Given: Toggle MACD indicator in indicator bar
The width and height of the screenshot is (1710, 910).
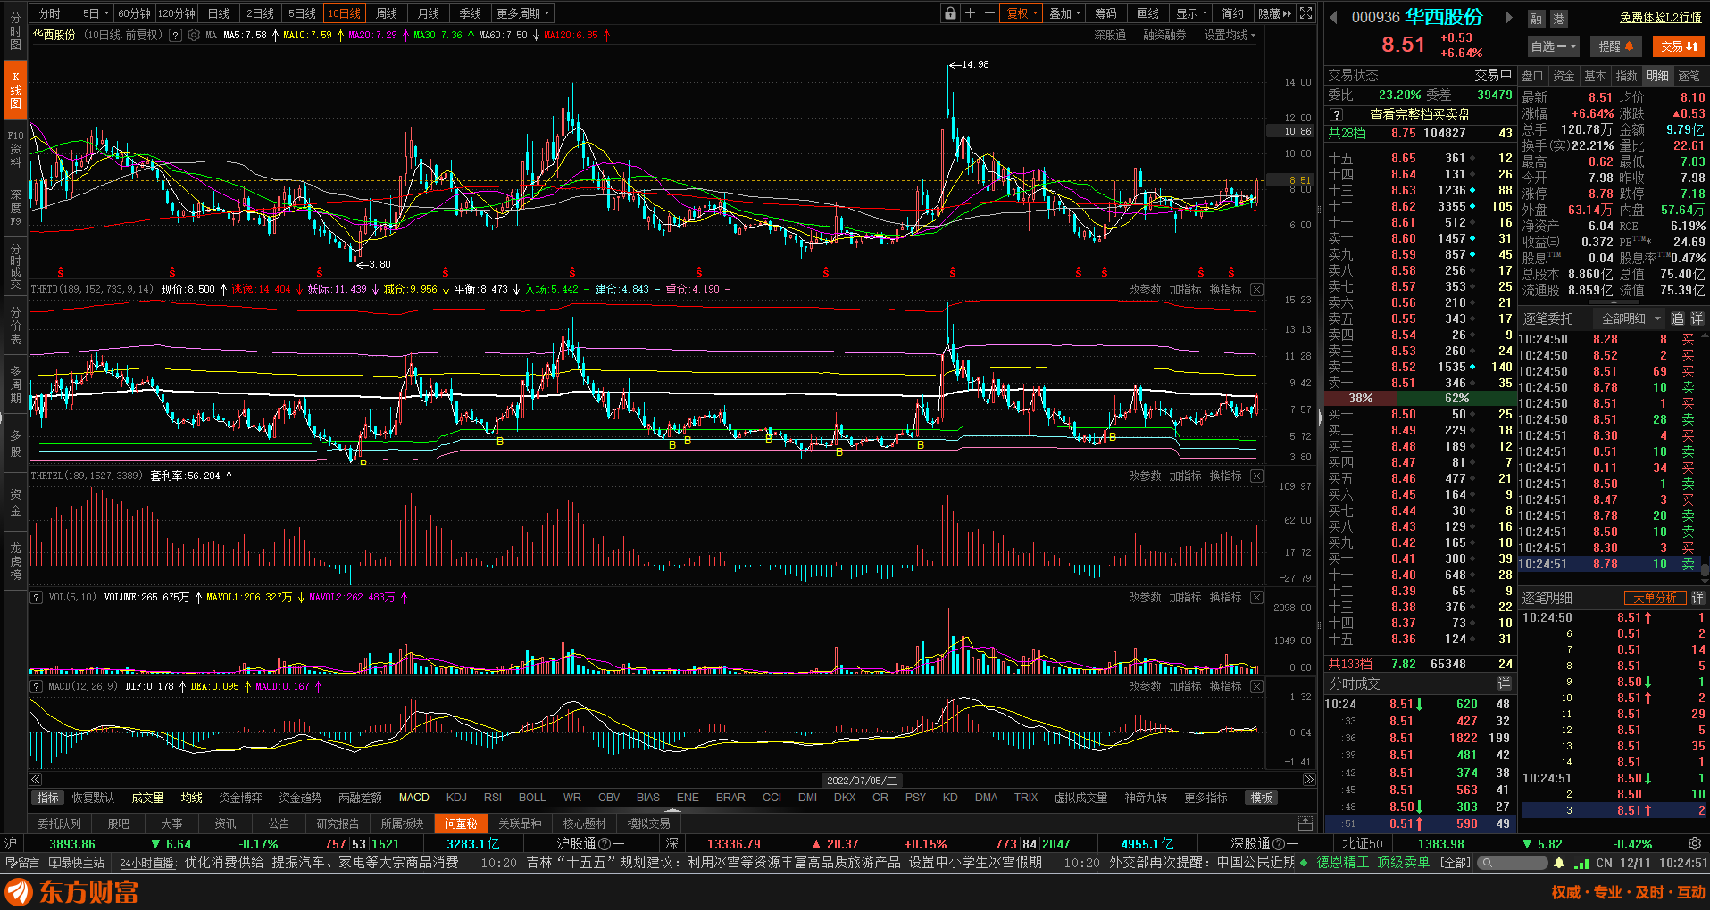Looking at the screenshot, I should [x=414, y=798].
